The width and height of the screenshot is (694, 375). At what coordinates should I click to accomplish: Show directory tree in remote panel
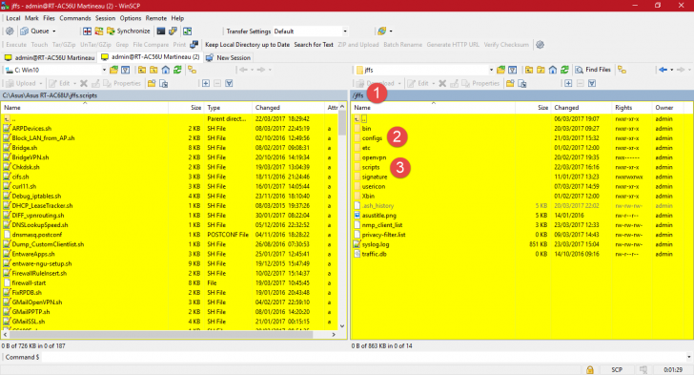pos(622,70)
